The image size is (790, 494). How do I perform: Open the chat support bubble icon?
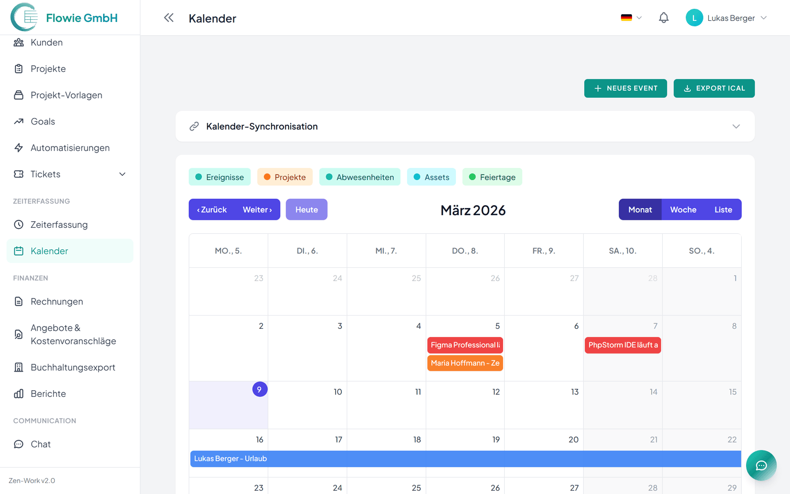point(761,465)
